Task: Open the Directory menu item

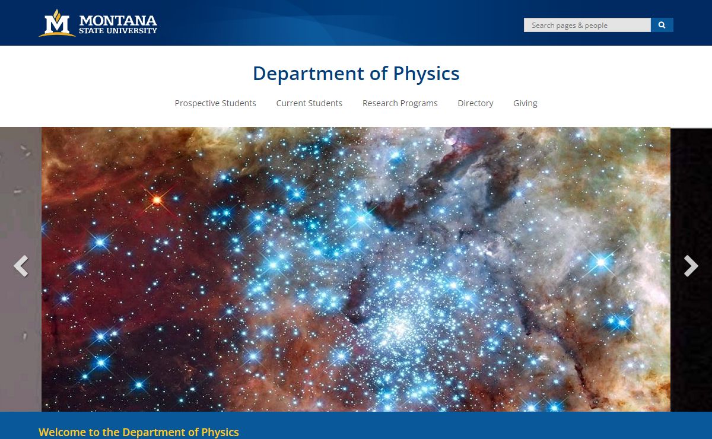Action: (475, 103)
